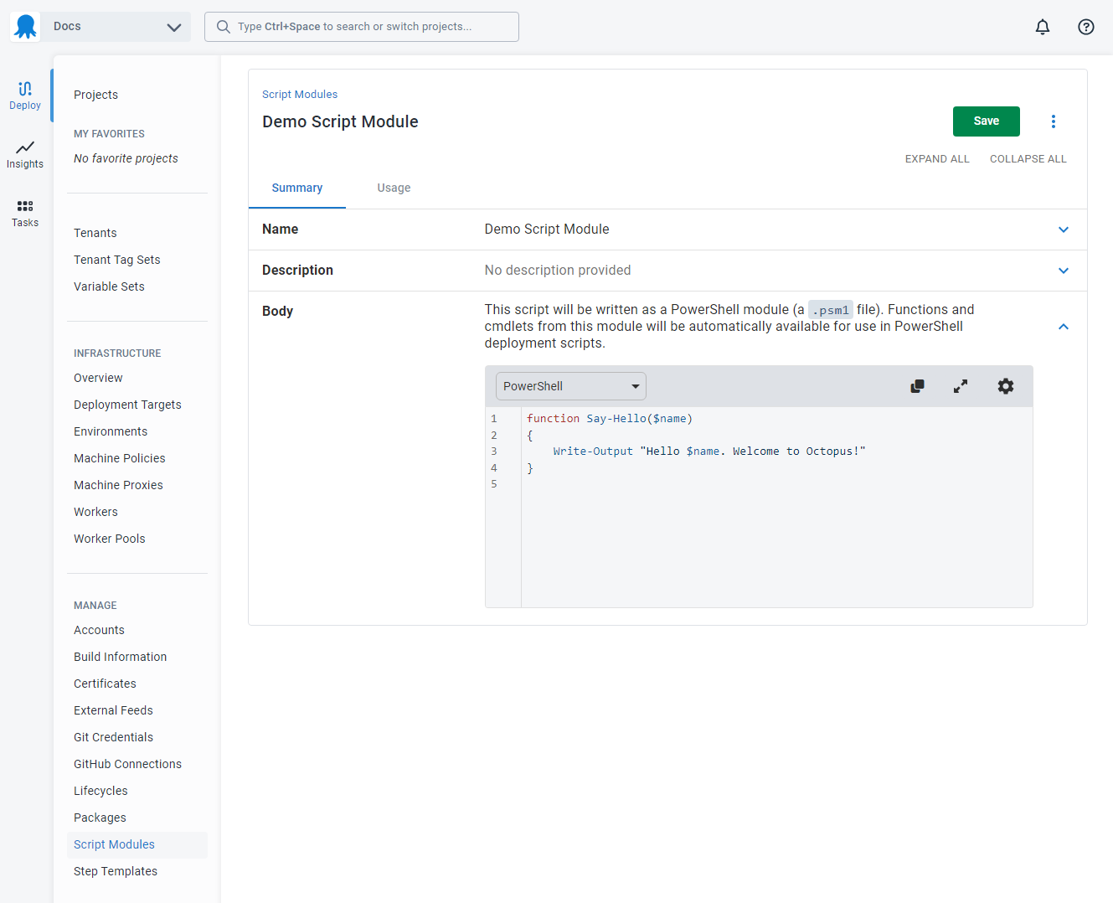Open GitHub Connections
This screenshot has height=903, width=1113.
click(x=127, y=764)
